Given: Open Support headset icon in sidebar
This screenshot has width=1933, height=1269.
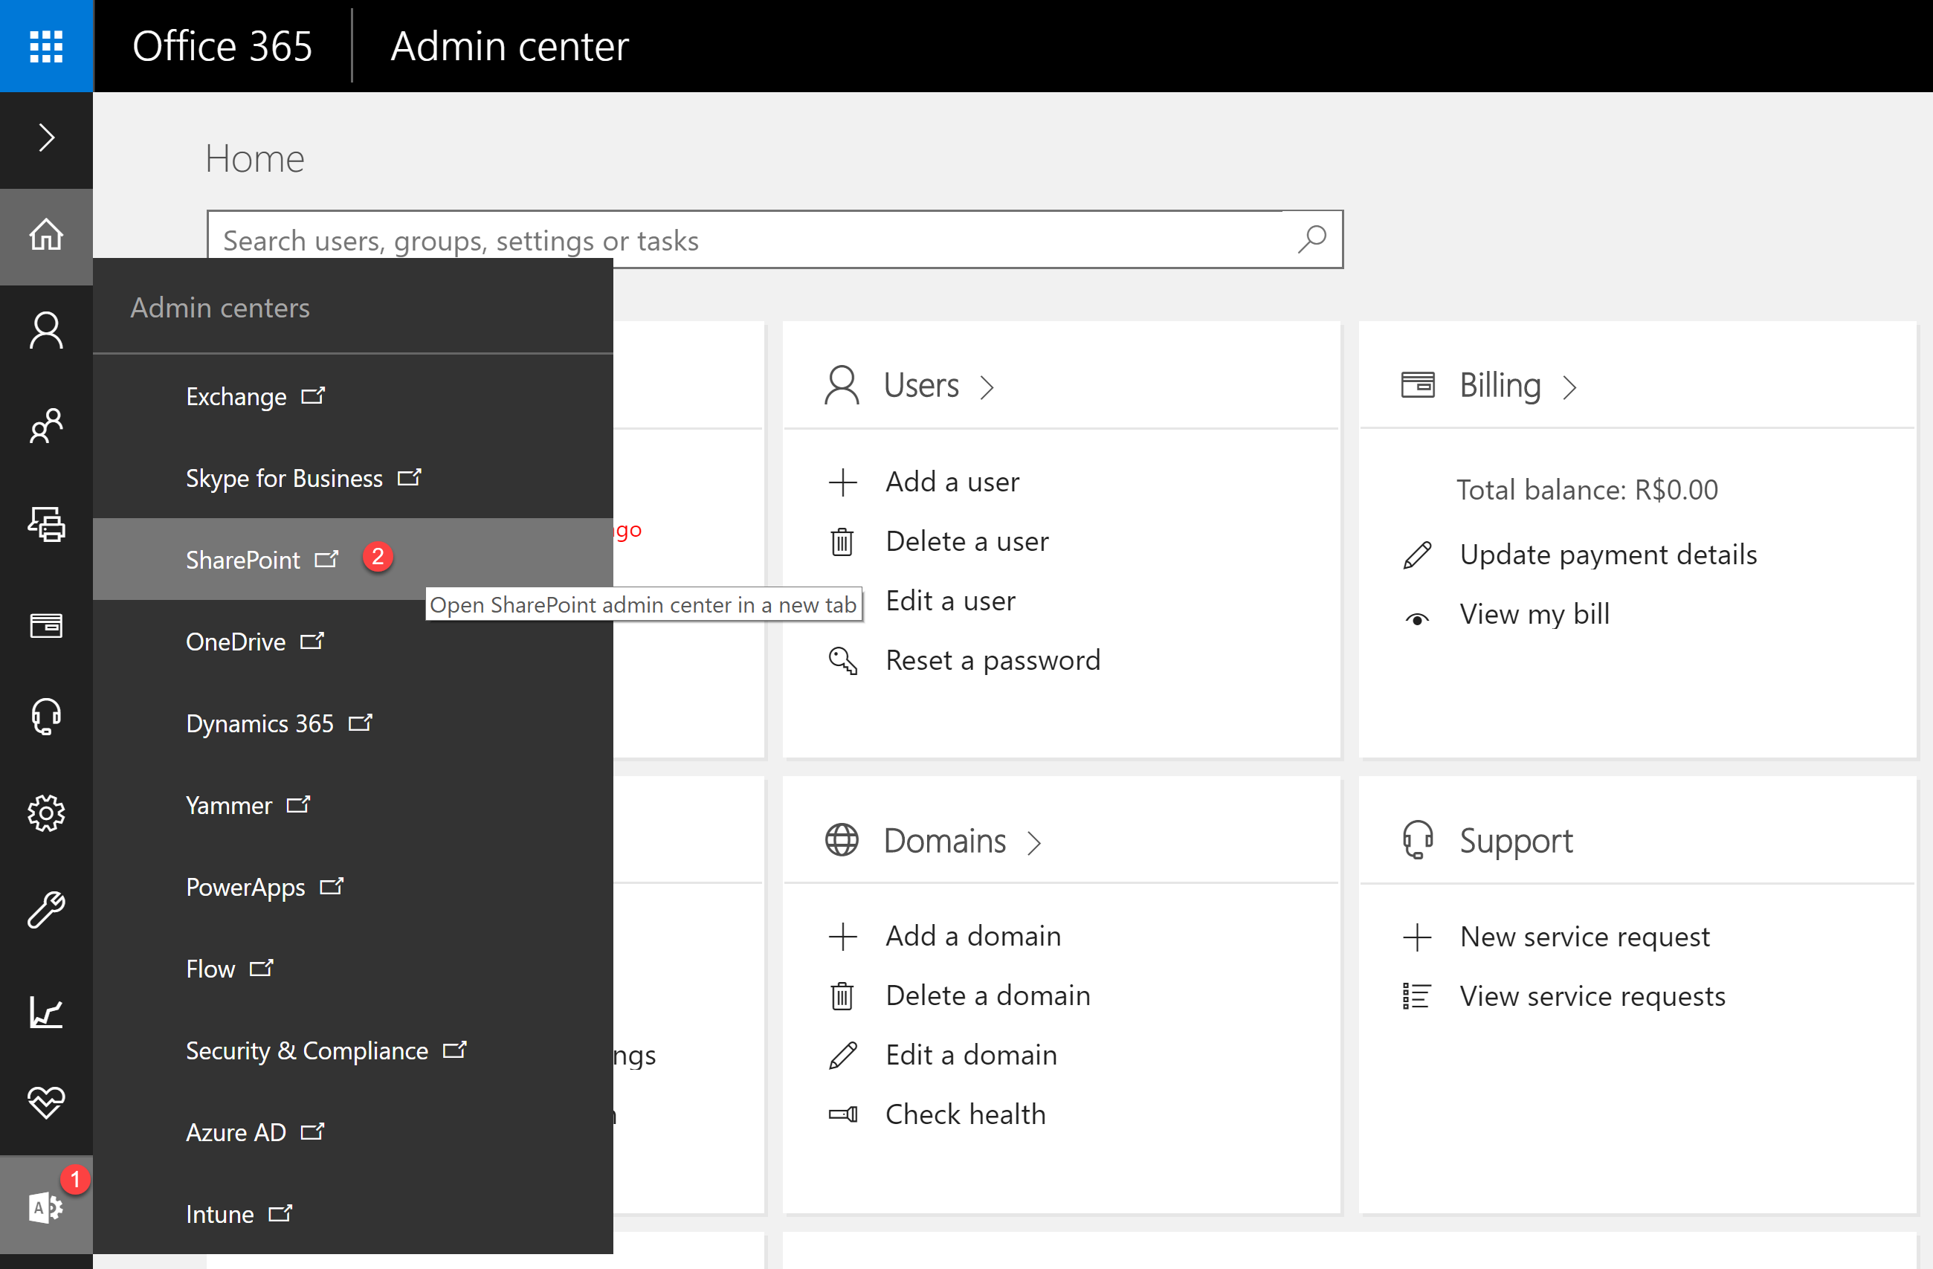Looking at the screenshot, I should point(46,716).
